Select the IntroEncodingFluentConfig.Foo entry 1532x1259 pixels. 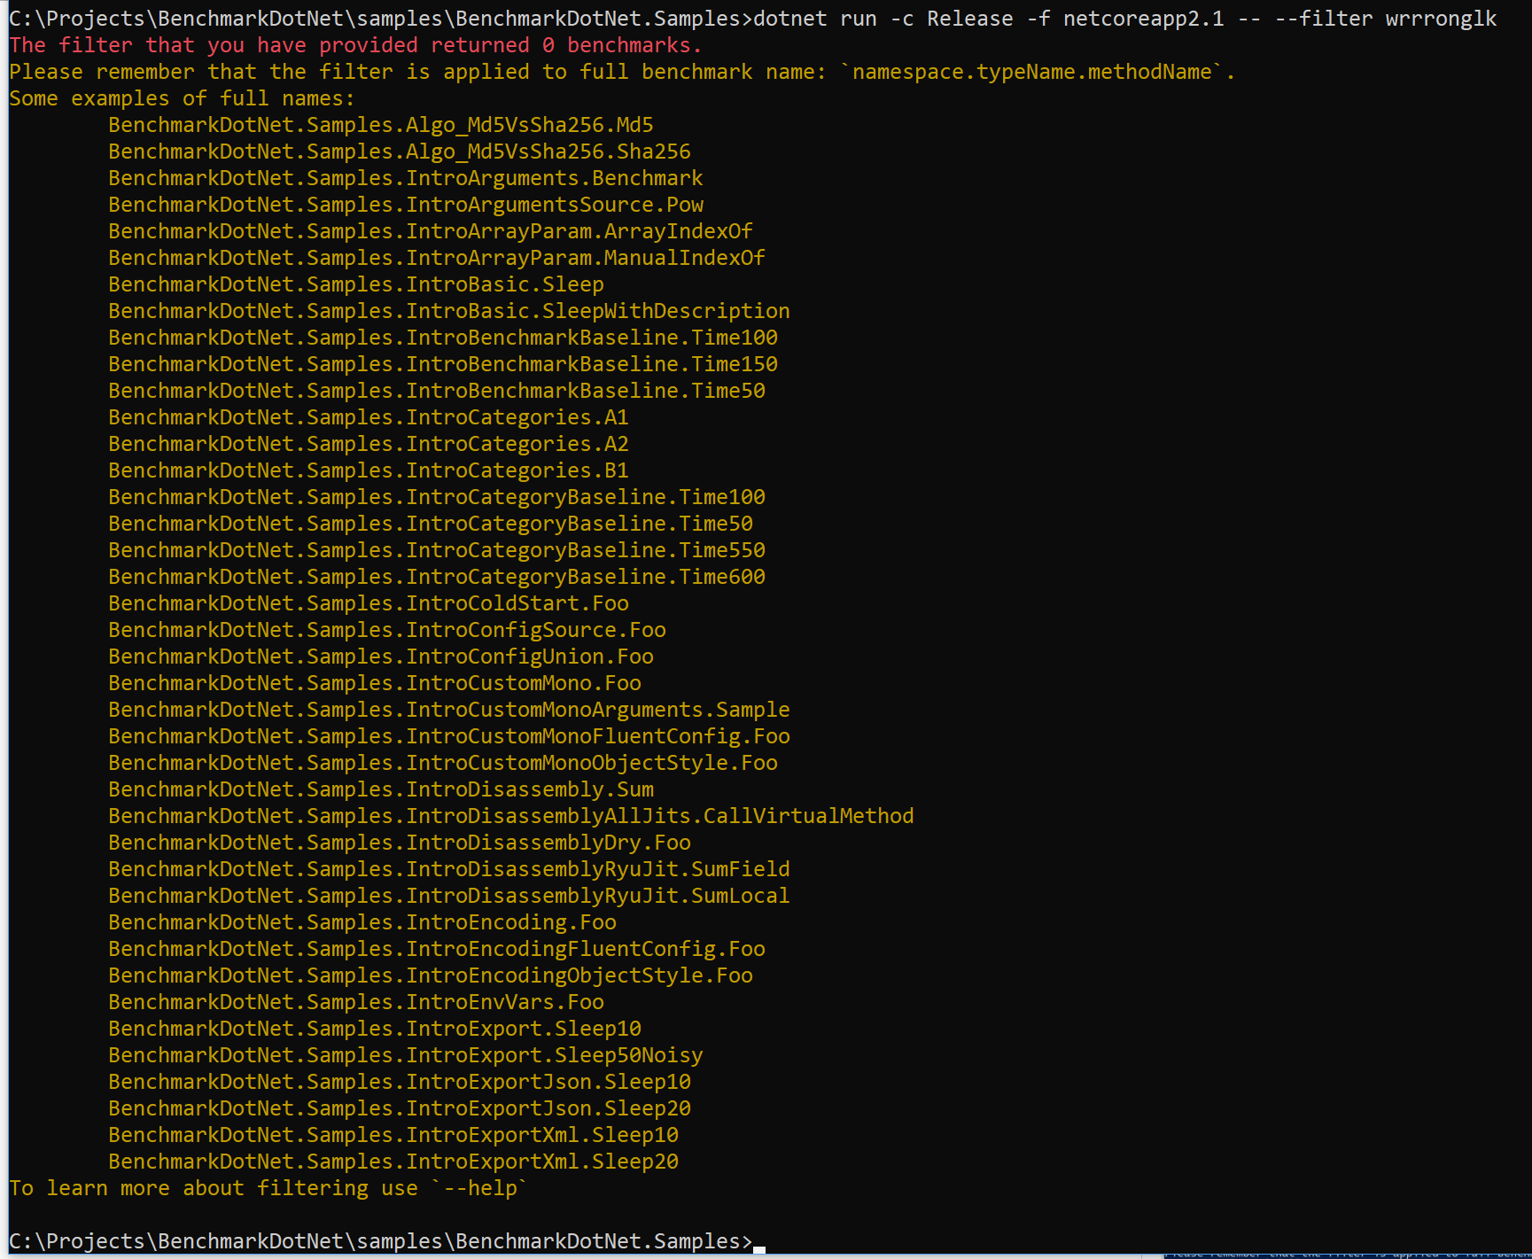(x=435, y=949)
